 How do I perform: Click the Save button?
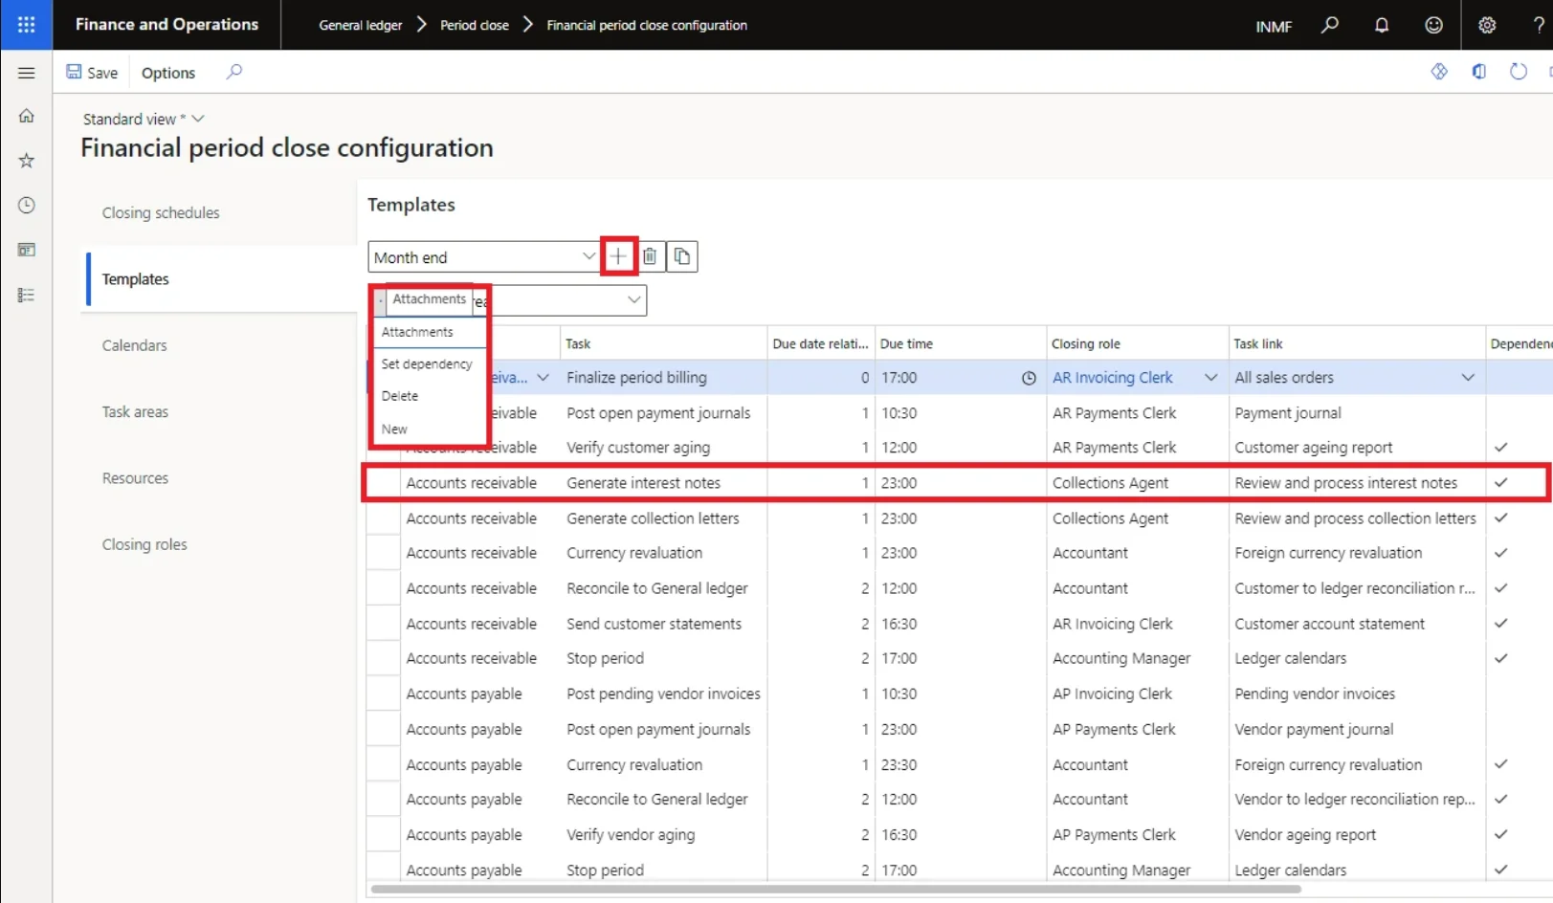coord(92,72)
